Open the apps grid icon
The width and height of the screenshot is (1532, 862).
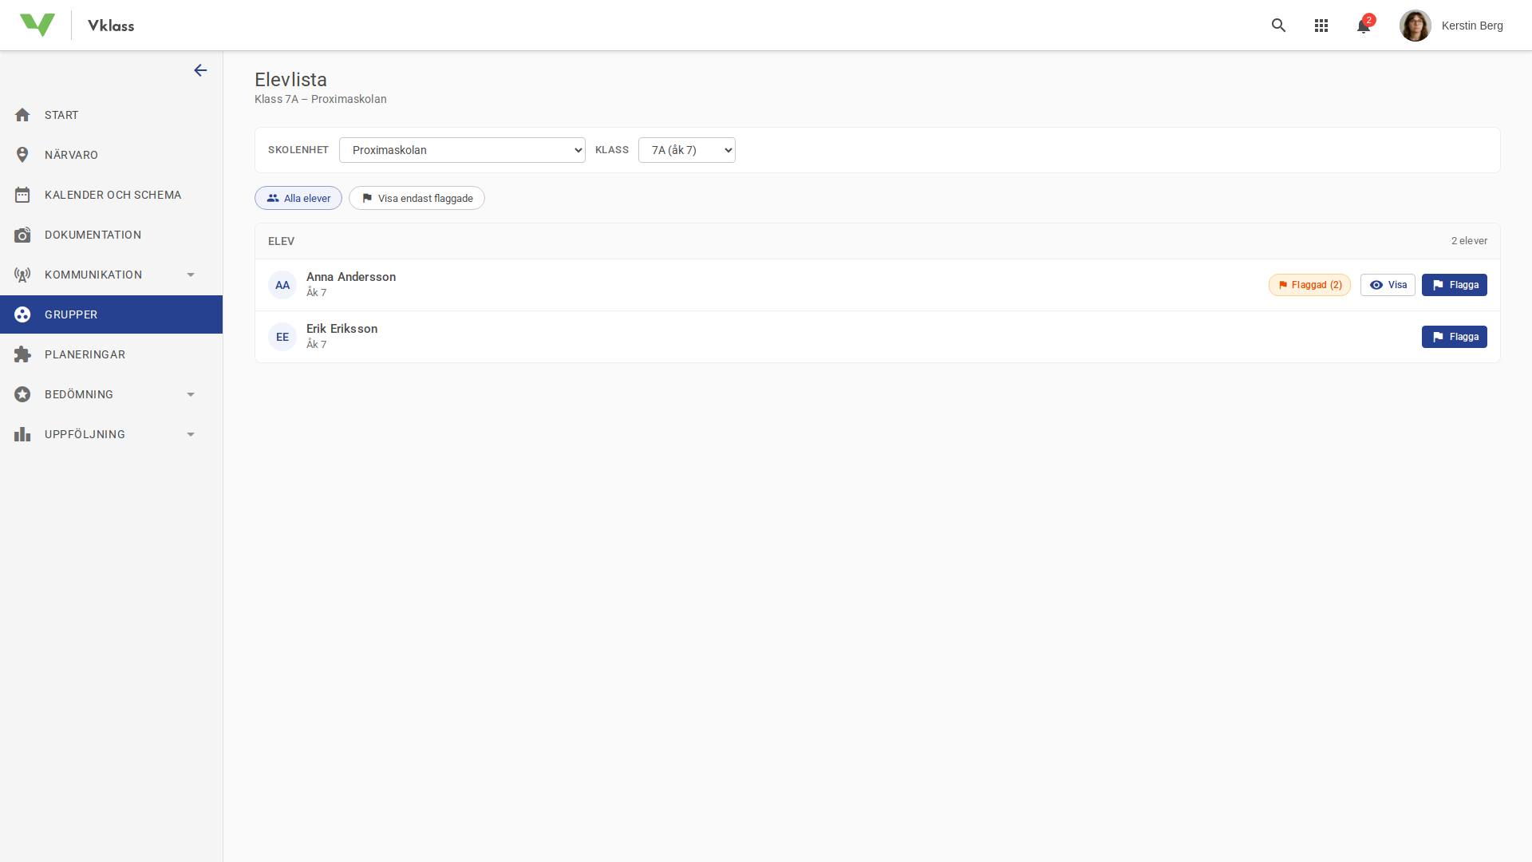point(1321,26)
